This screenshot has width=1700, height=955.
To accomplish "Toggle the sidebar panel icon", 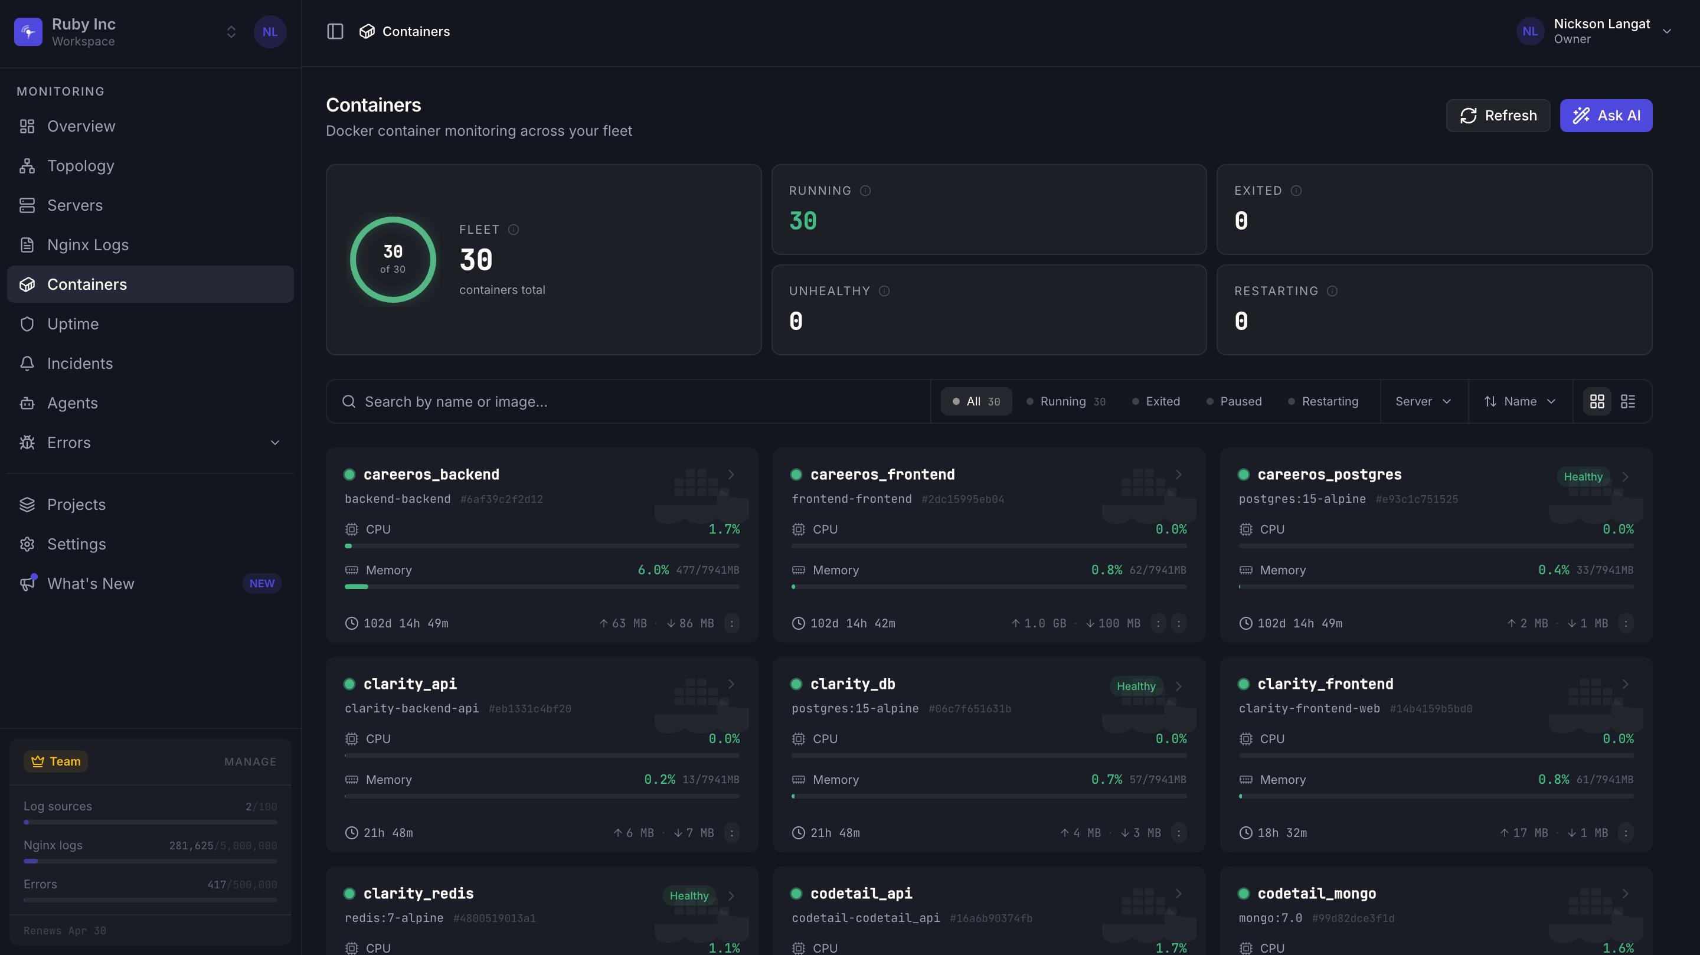I will (335, 31).
